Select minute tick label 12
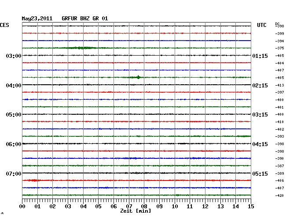 tap(205, 207)
